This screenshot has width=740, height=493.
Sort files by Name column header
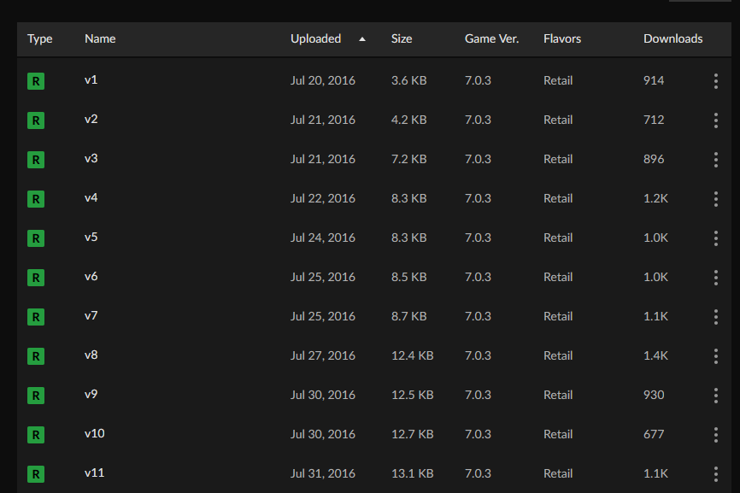point(100,38)
